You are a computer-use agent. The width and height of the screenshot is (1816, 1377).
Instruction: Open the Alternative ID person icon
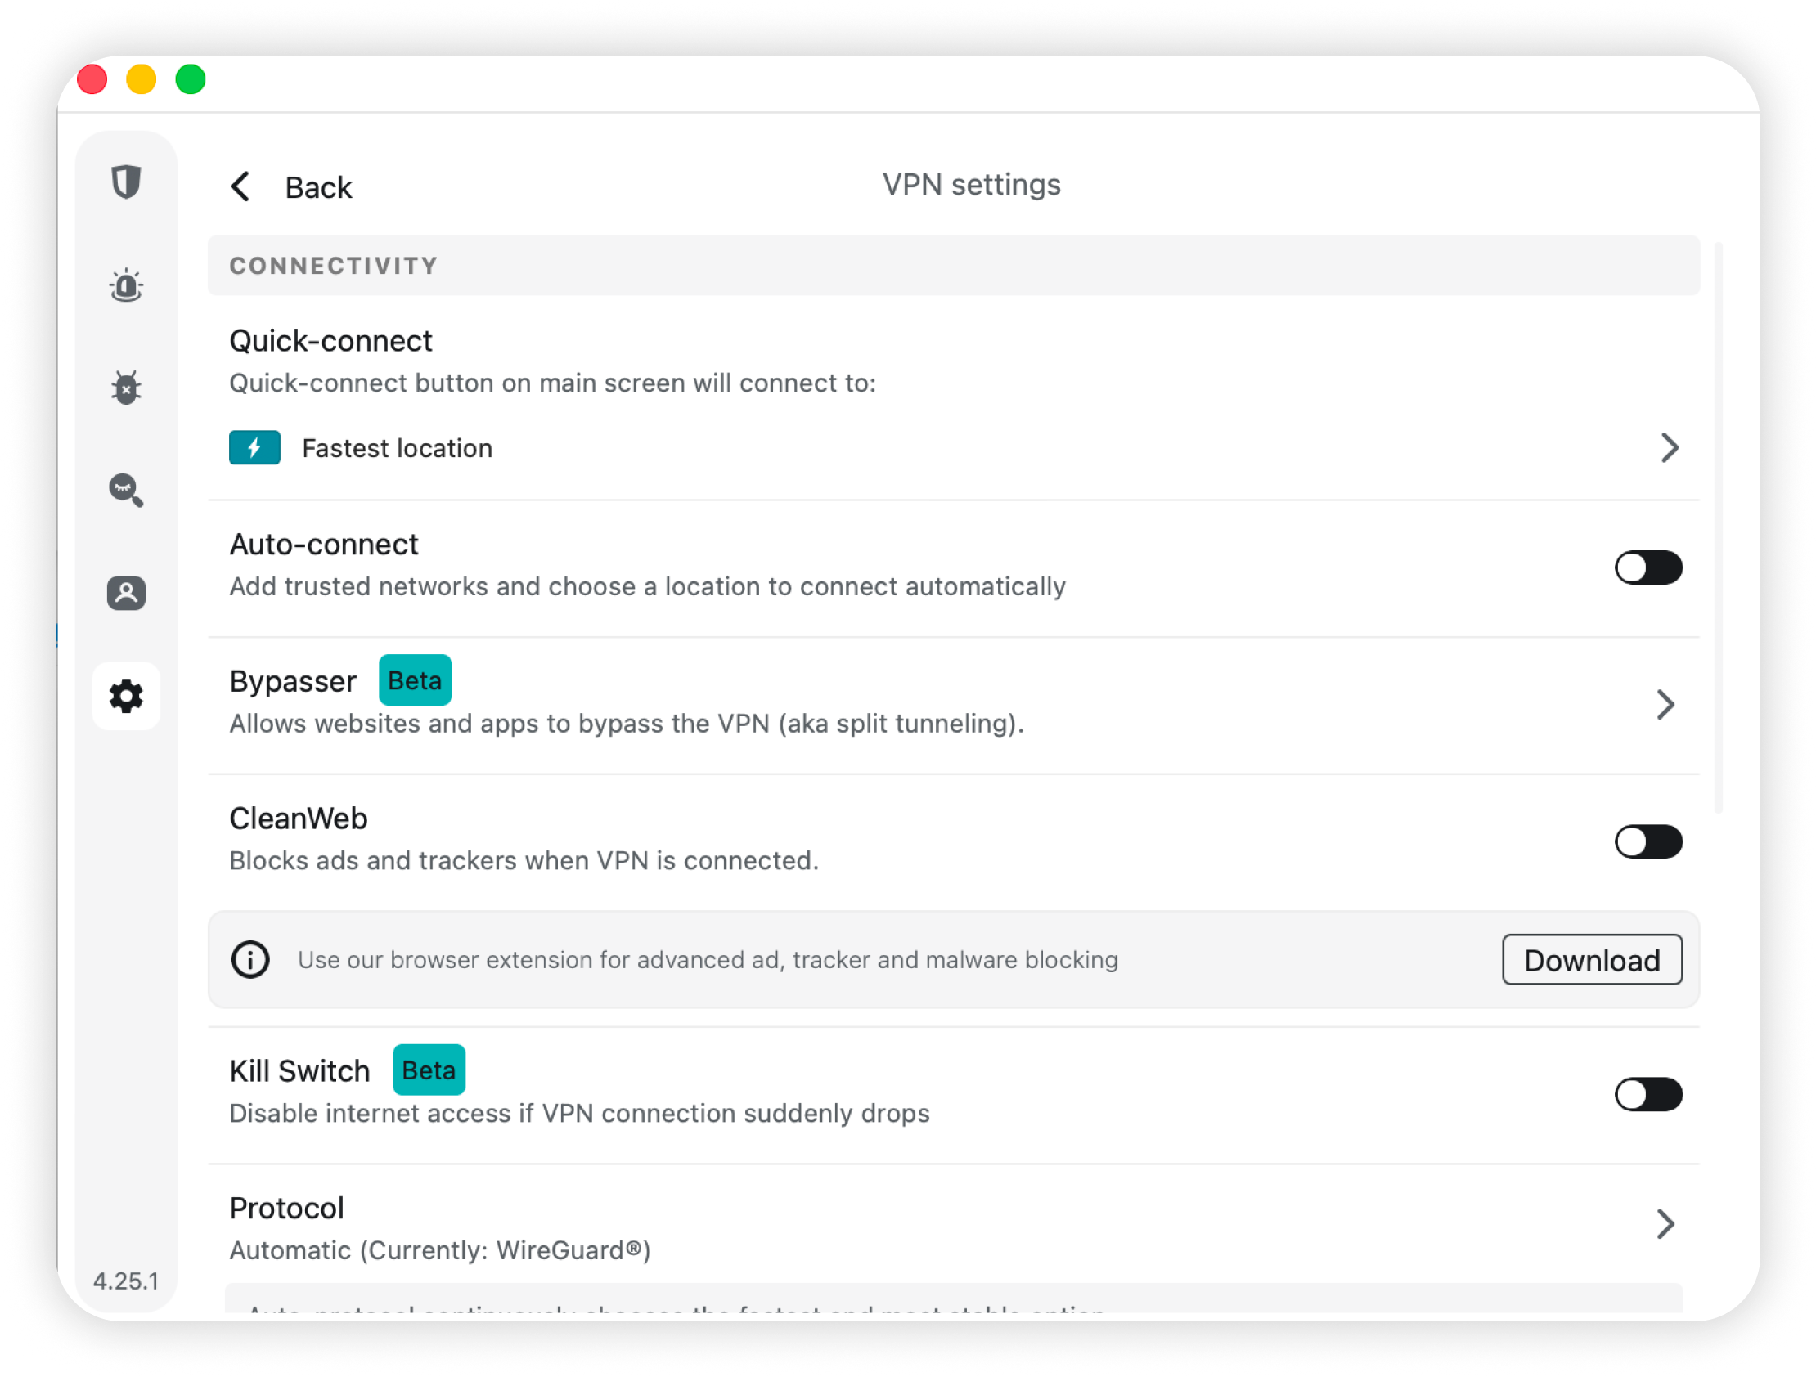tap(126, 593)
